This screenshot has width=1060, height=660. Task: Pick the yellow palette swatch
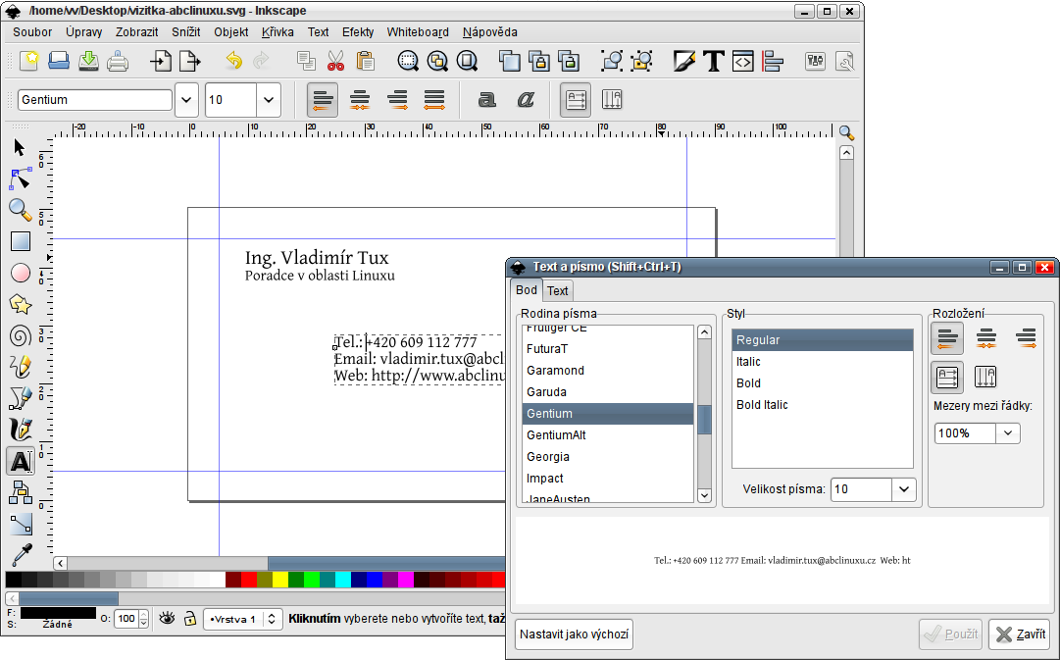pyautogui.click(x=280, y=580)
